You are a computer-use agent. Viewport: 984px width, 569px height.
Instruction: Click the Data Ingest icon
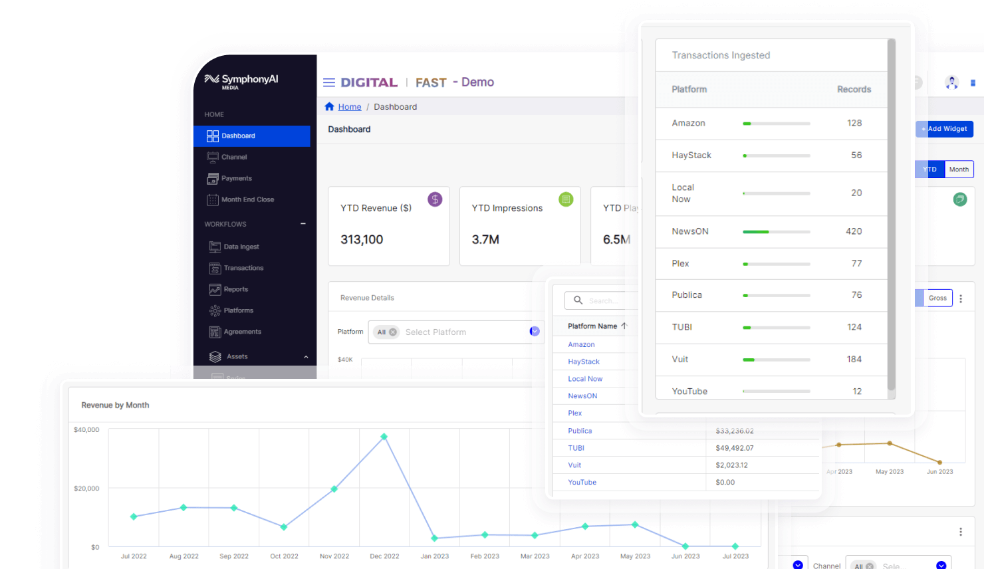point(215,247)
